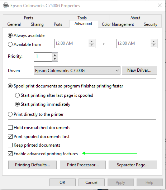Open the Printing Defaults dialog
The image size is (166, 190).
32,165
